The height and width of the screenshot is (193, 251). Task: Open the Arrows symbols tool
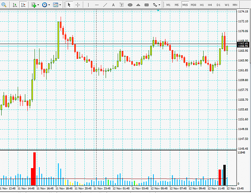pos(155,5)
